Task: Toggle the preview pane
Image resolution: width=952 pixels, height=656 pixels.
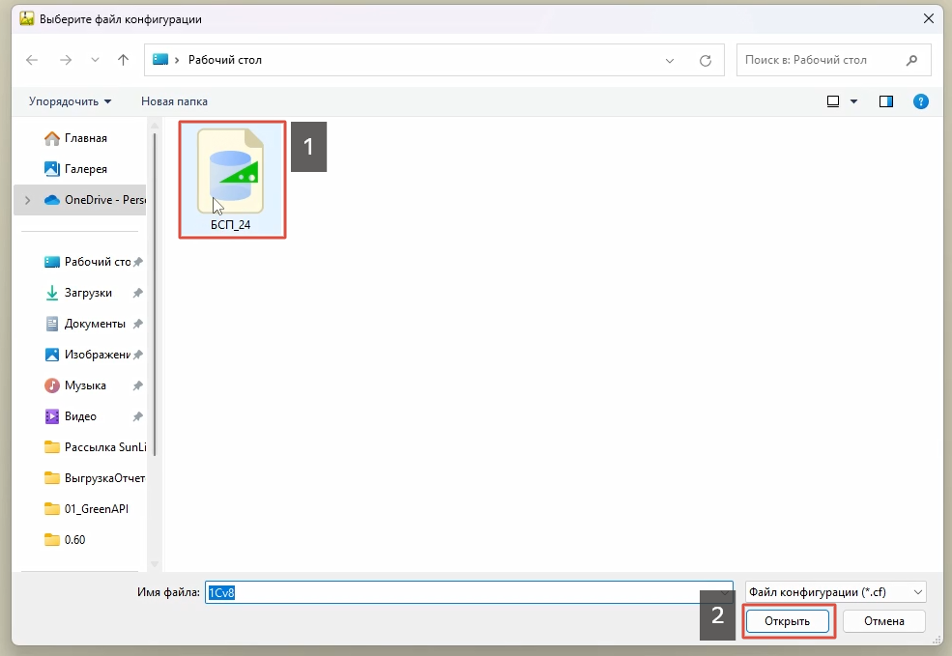Action: pos(886,100)
